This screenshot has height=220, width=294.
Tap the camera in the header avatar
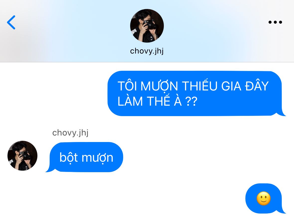tap(149, 24)
